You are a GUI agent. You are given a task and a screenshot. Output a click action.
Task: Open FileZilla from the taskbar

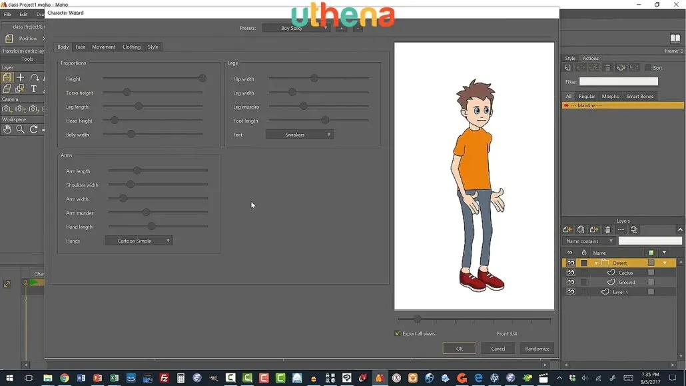tap(164, 378)
